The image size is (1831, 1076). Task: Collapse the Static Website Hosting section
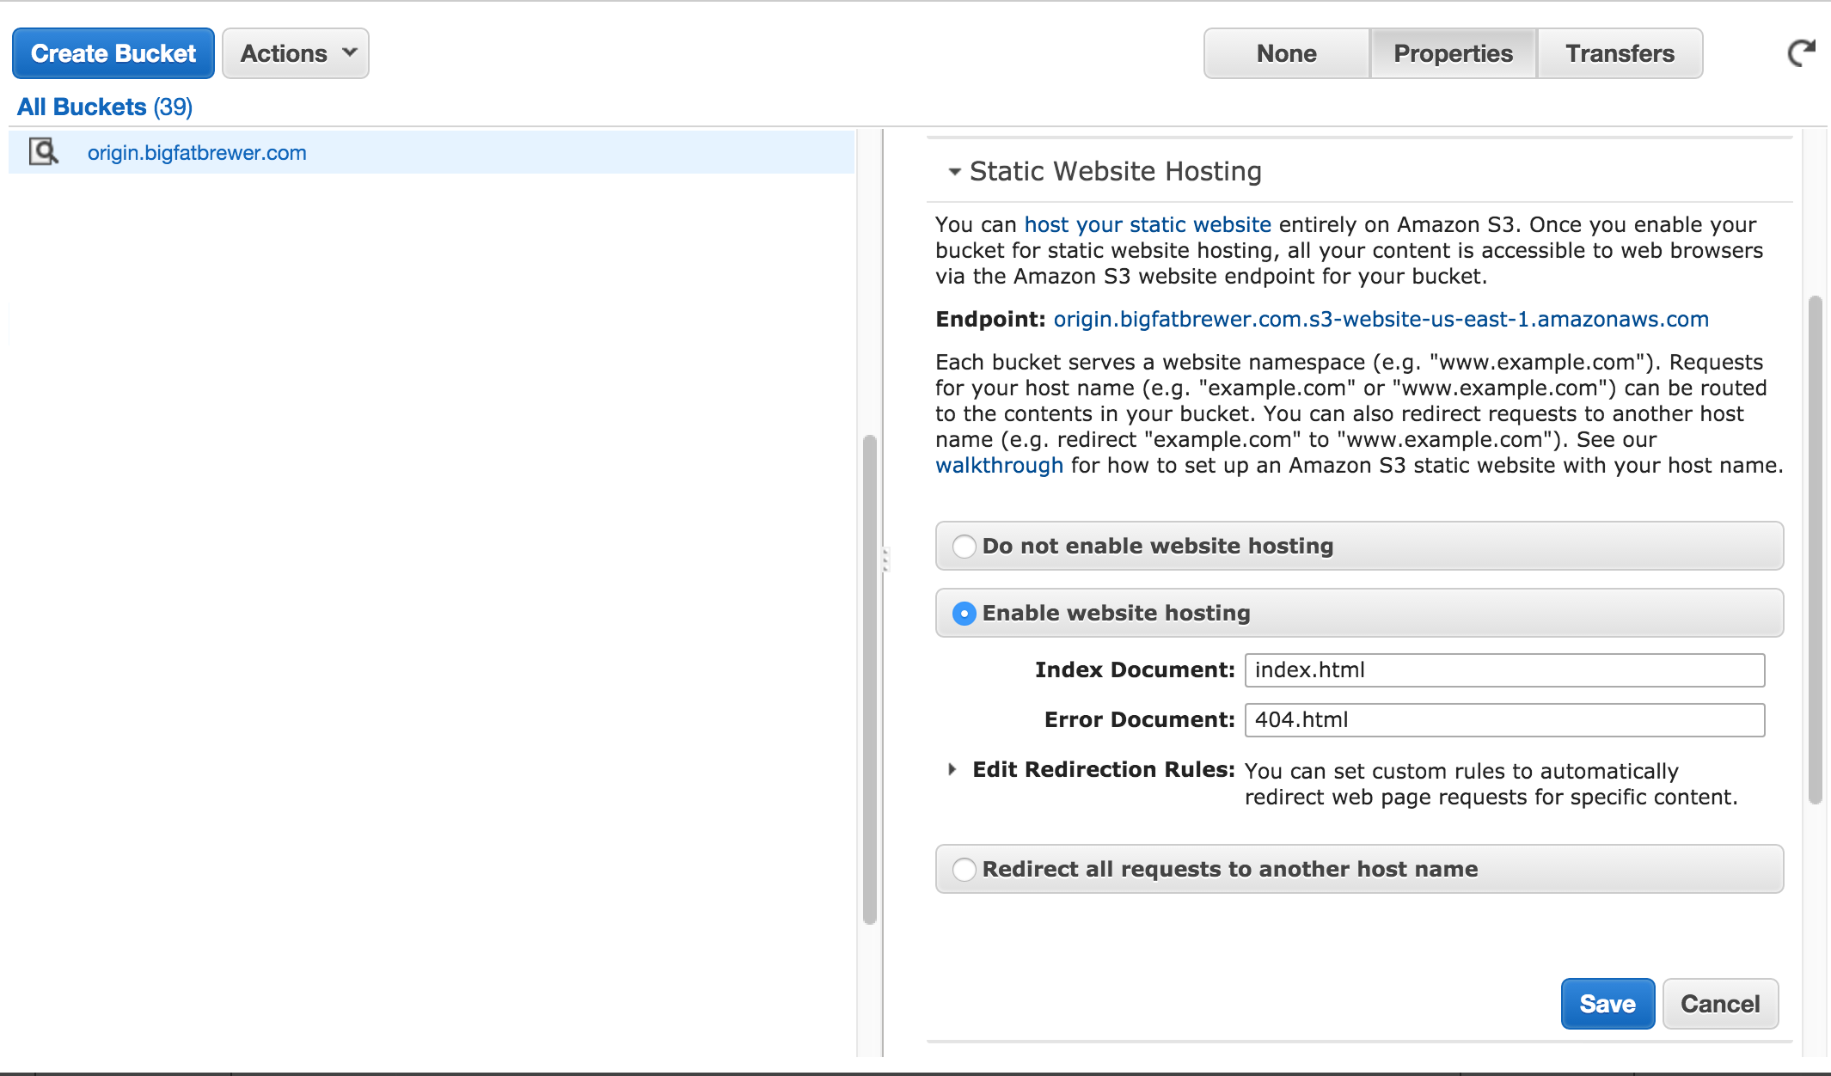click(x=954, y=172)
